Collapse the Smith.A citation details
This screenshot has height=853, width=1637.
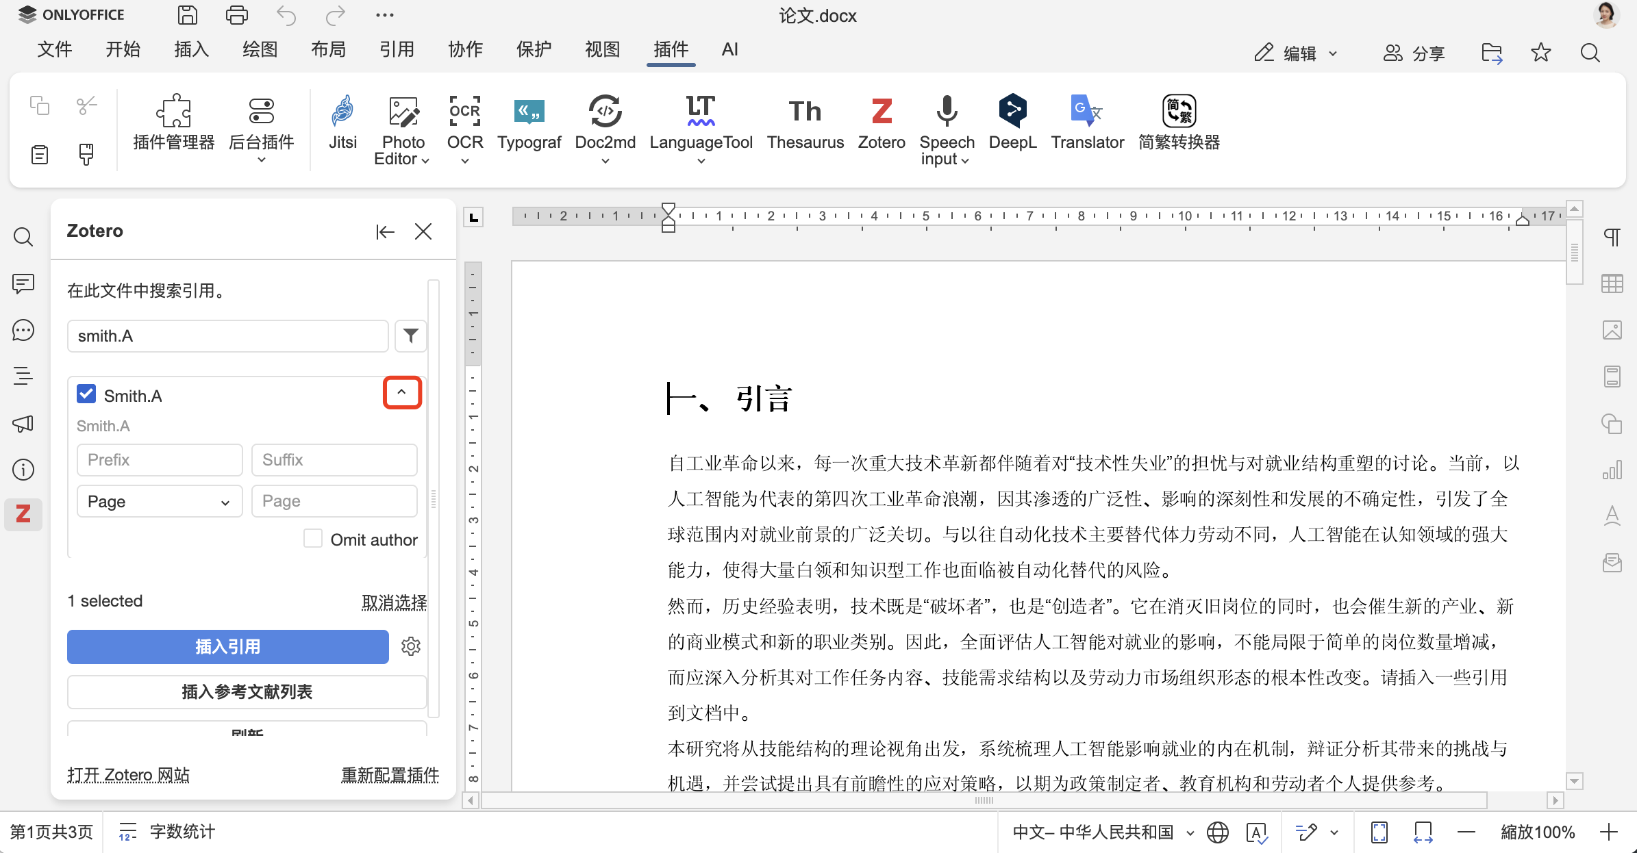tap(402, 392)
